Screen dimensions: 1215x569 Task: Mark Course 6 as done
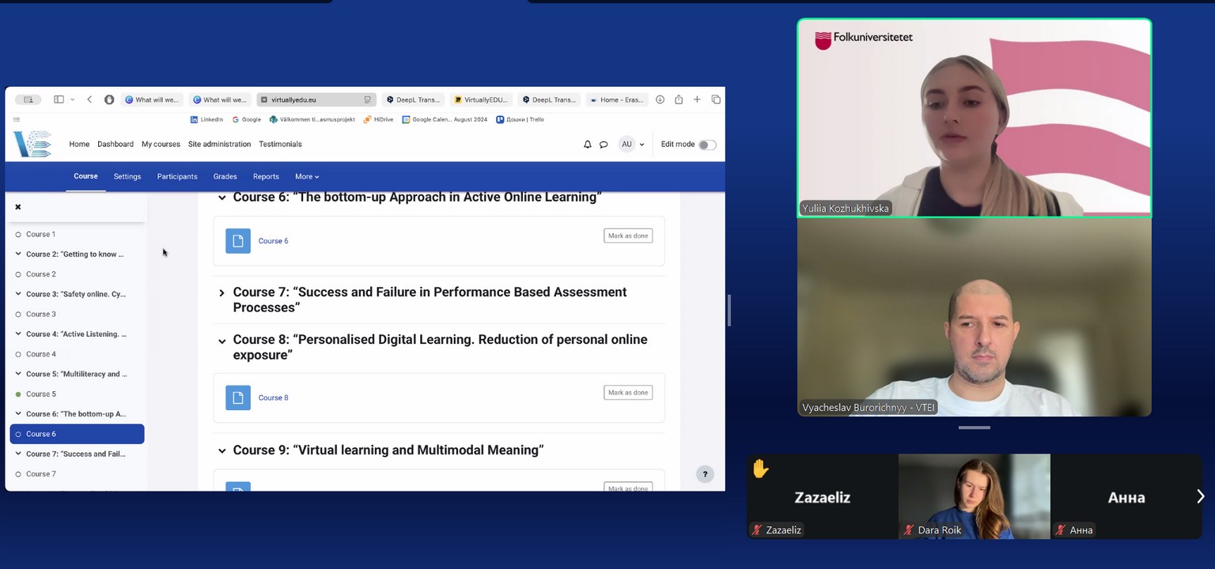[628, 236]
